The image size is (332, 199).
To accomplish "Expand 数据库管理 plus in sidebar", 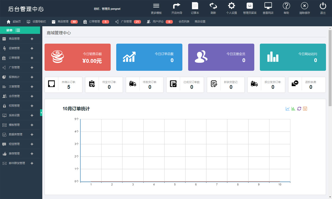I will 32,135.
